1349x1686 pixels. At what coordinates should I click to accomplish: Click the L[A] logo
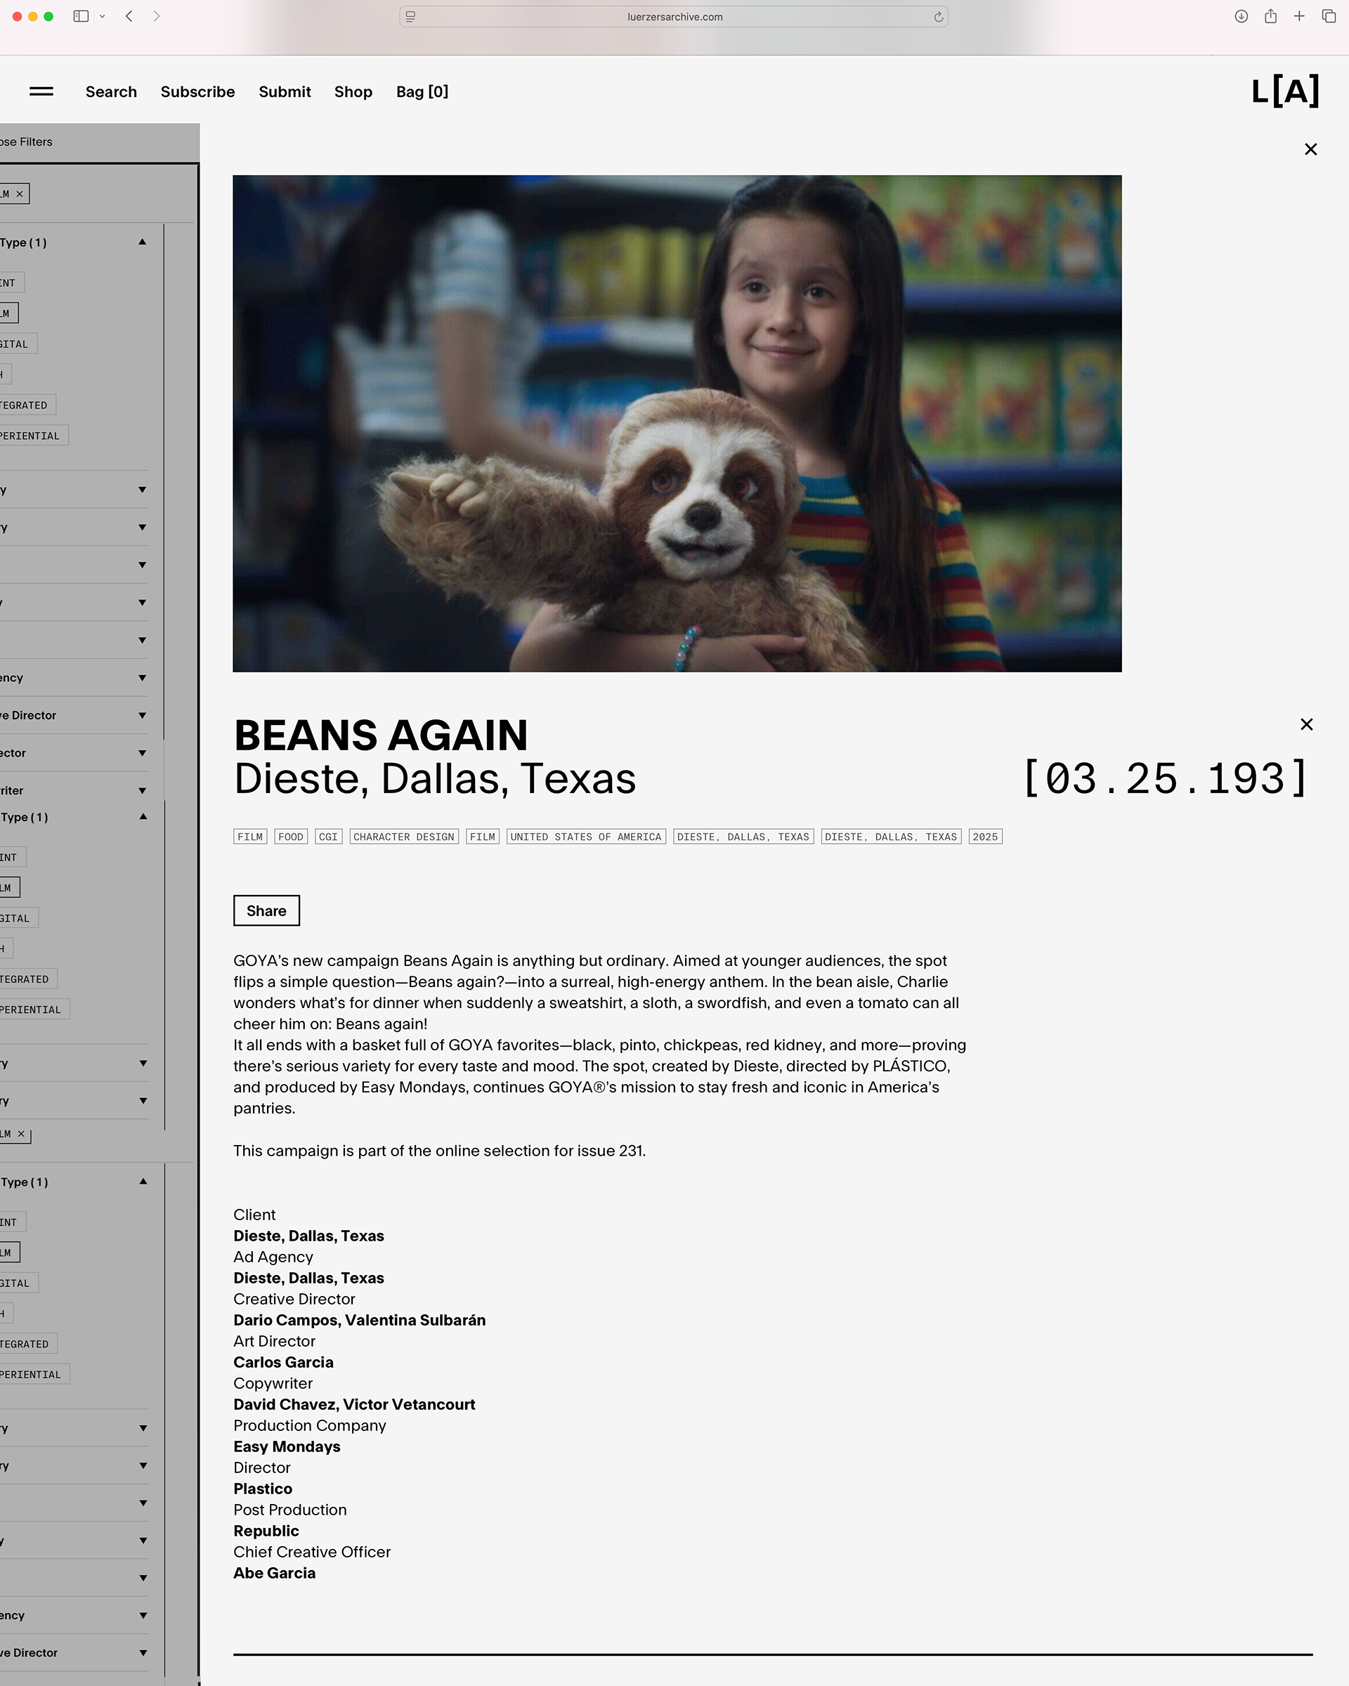coord(1286,91)
